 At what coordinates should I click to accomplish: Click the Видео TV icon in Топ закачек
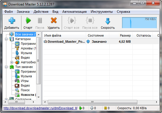pos(17,85)
